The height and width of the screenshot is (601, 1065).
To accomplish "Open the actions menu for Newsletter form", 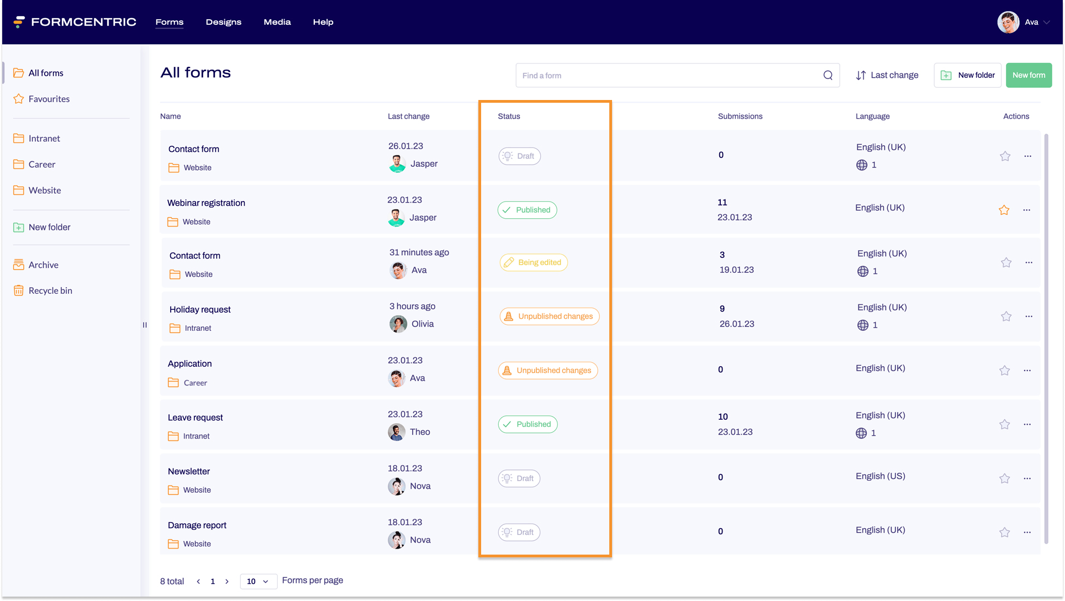I will click(1027, 478).
